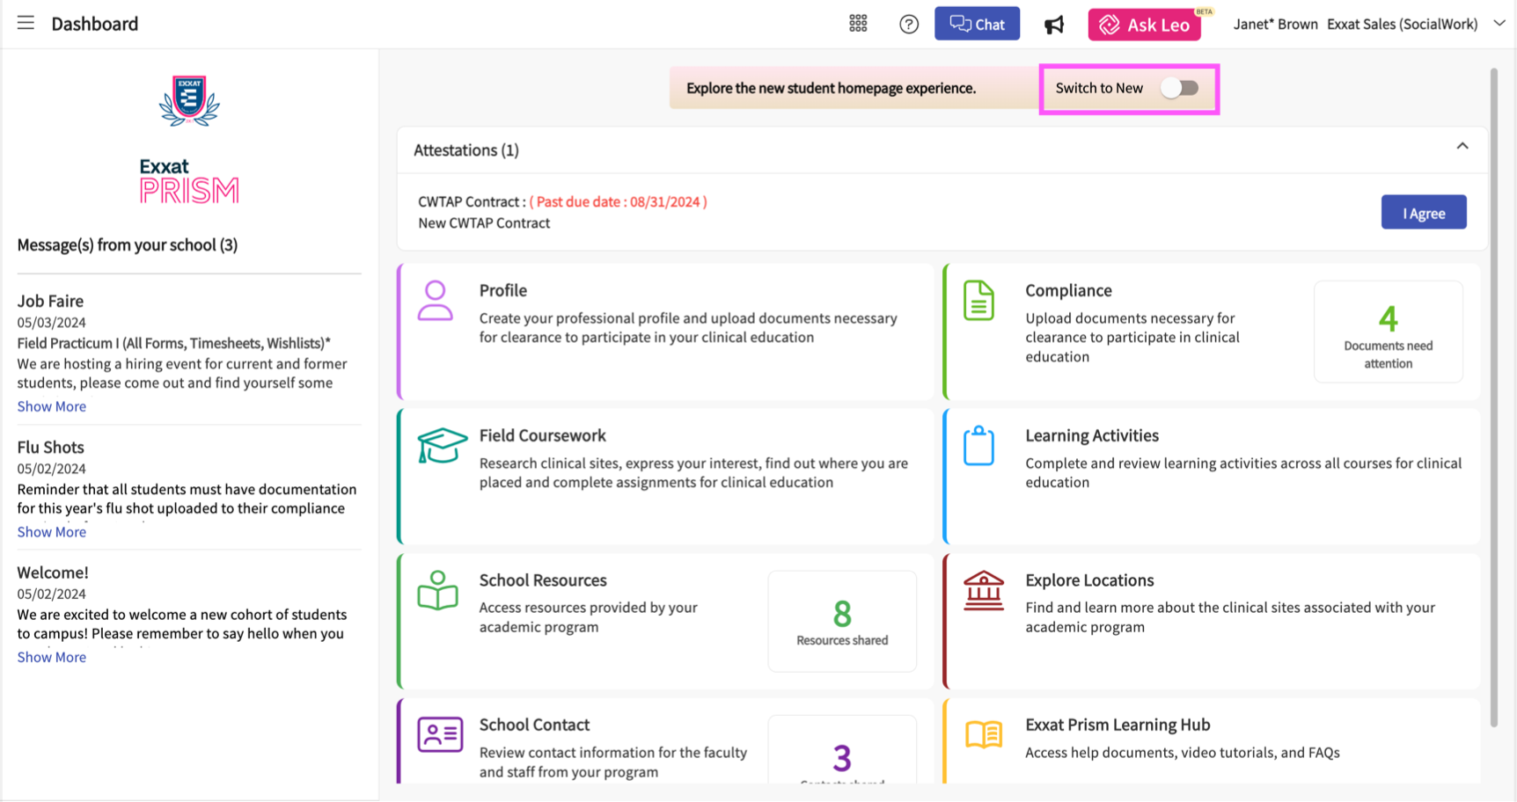Click the 8 Resources shared badge
Screen dimensions: 1517x802
(x=842, y=622)
